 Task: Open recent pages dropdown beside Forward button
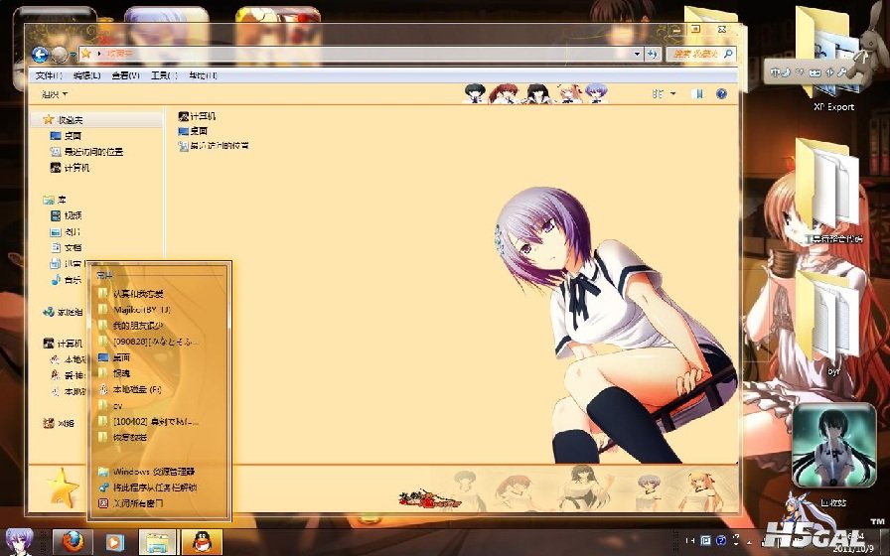click(x=73, y=55)
